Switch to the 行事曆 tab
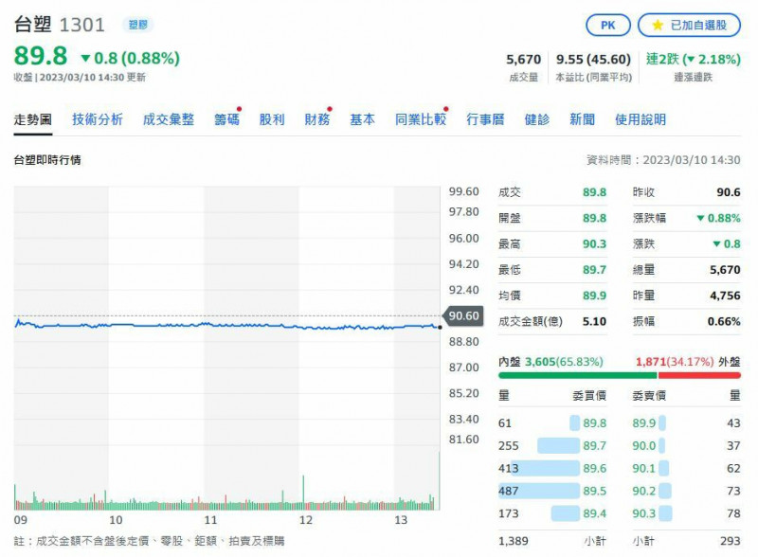This screenshot has width=758, height=557. (x=485, y=119)
